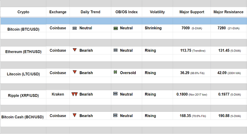
Task: Click Litecoin's green oversold cross icon
Action: point(115,72)
